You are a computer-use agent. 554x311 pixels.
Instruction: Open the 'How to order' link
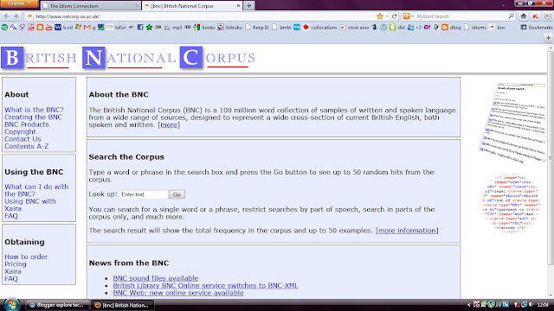(26, 257)
